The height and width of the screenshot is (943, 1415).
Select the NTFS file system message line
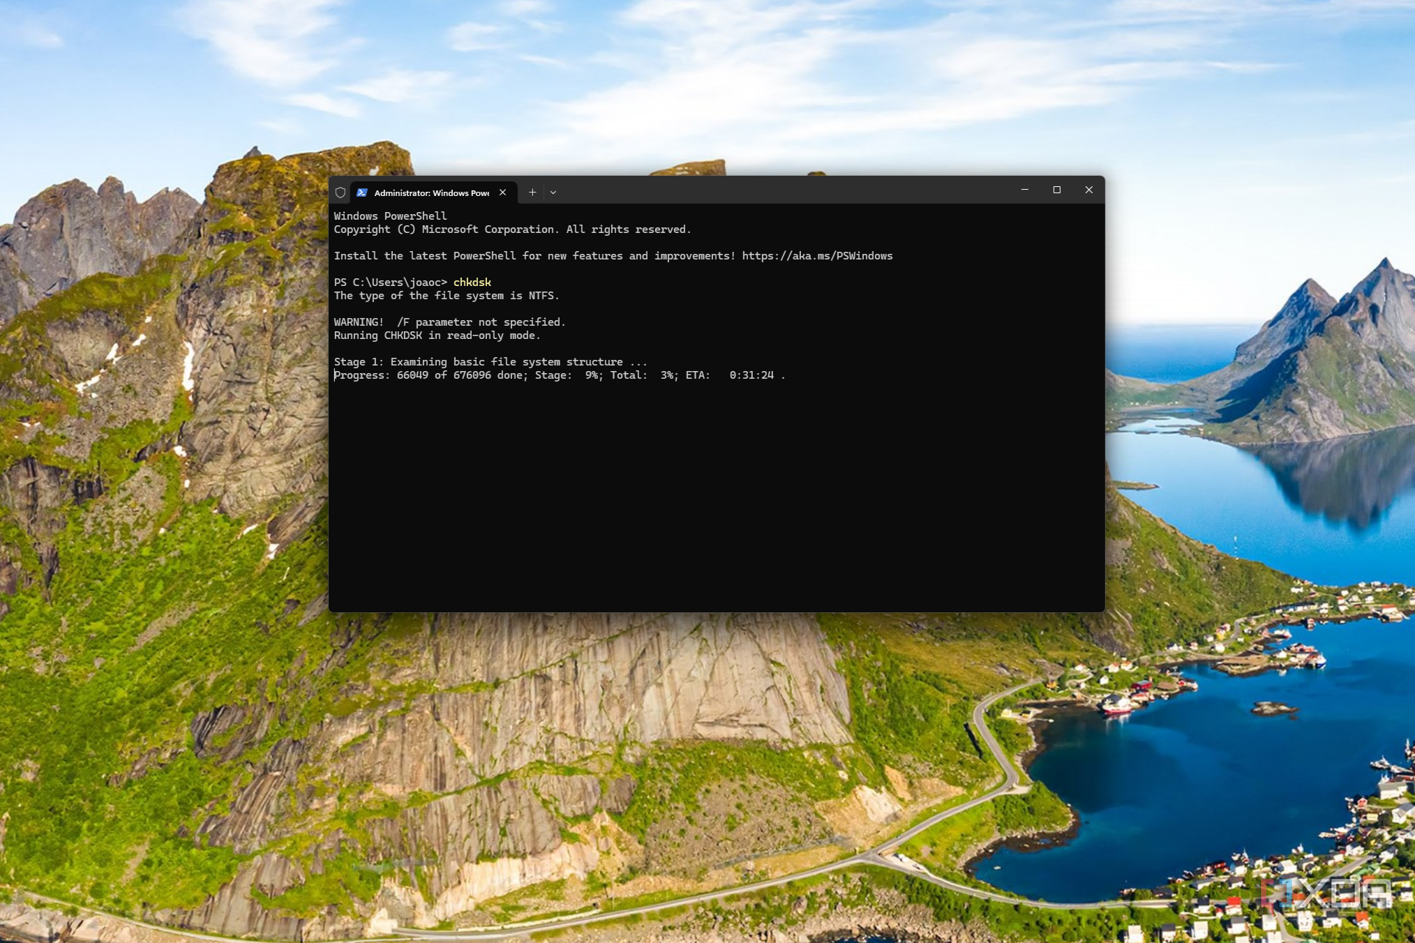(446, 295)
